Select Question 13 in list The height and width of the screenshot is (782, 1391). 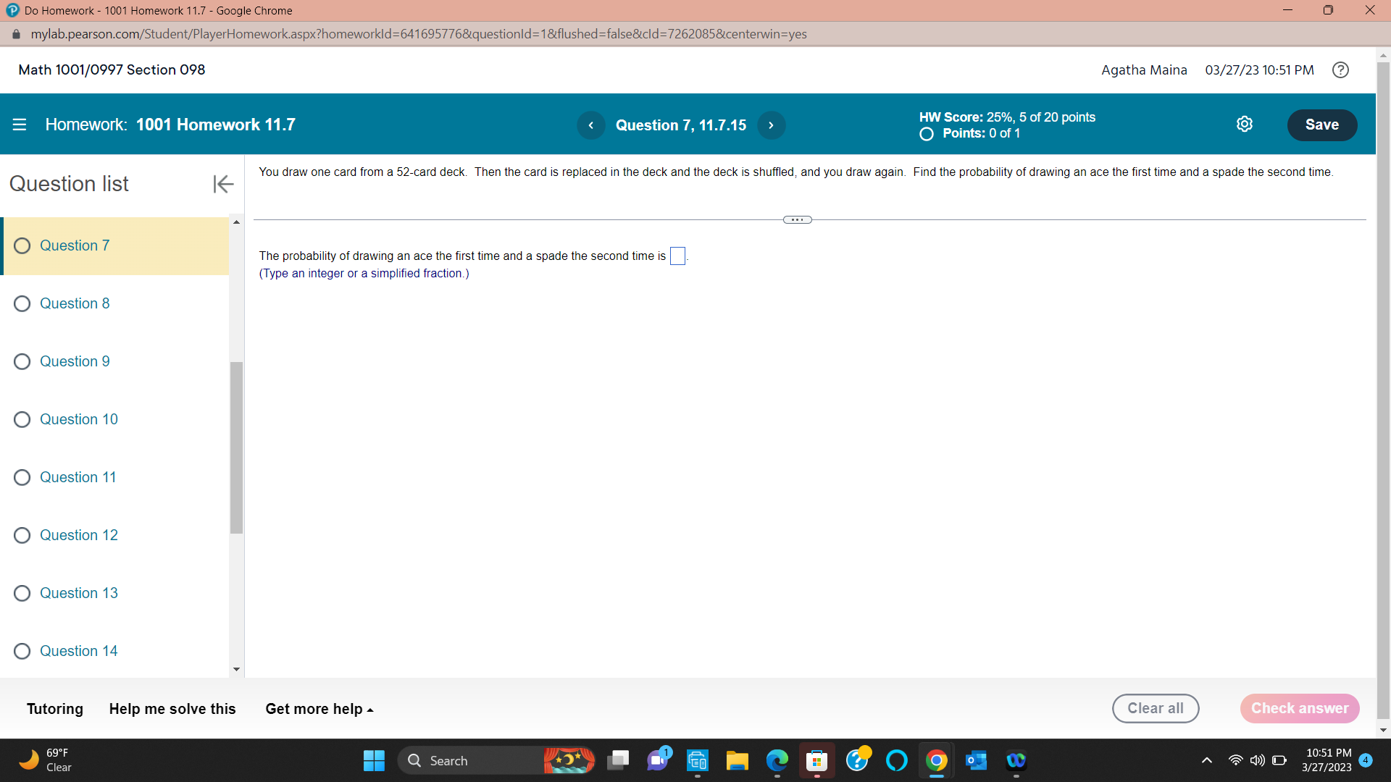pyautogui.click(x=78, y=593)
